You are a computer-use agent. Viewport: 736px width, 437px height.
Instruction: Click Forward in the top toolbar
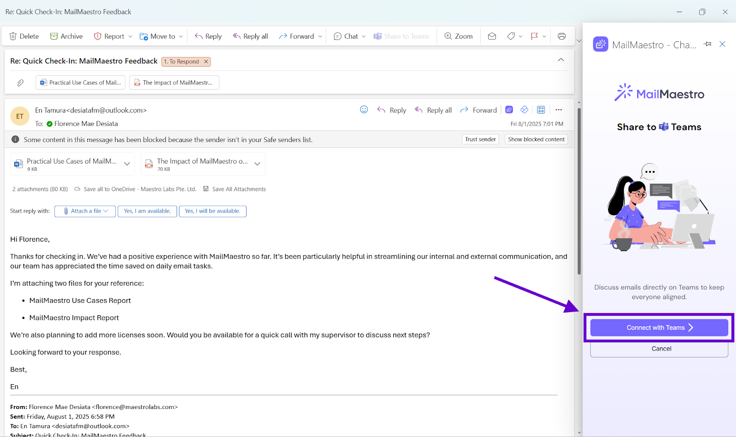(297, 36)
